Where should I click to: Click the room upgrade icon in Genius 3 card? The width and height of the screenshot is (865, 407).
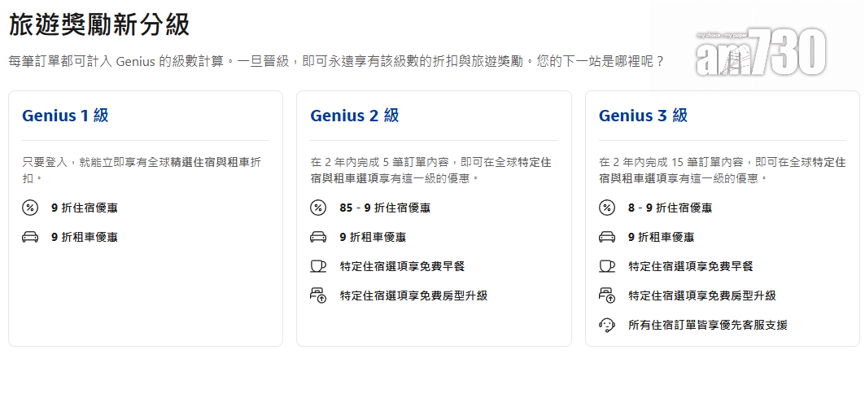607,295
